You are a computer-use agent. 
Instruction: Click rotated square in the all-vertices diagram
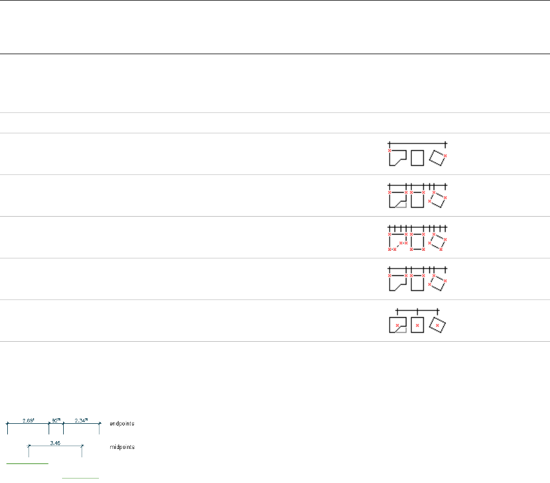pos(438,242)
